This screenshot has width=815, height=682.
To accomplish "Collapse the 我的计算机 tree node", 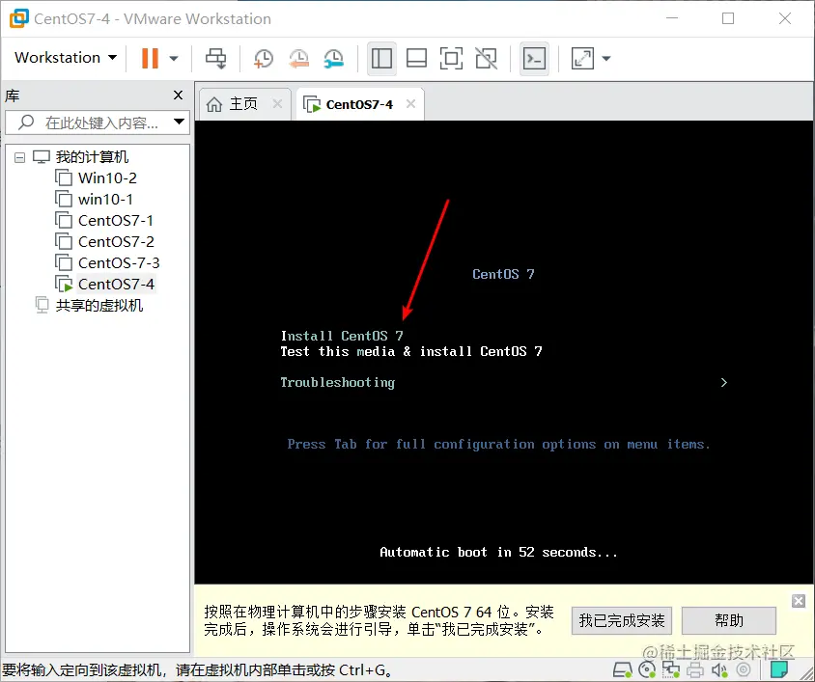I will [19, 157].
